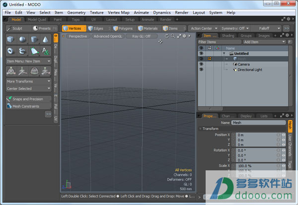
Task: Click the Advanced OpenGL button
Action: tap(108, 36)
